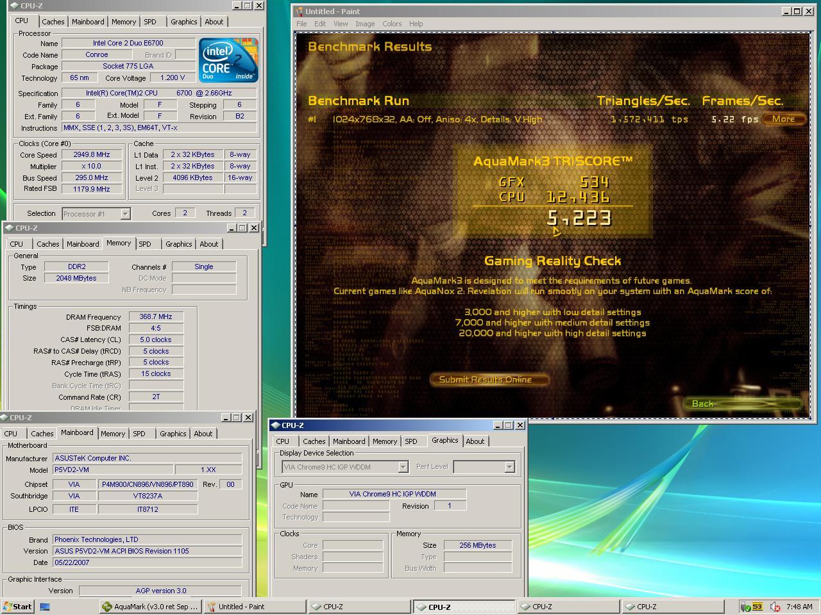Image resolution: width=821 pixels, height=615 pixels.
Task: Click the memory type value 'DDR2'
Action: (76, 266)
